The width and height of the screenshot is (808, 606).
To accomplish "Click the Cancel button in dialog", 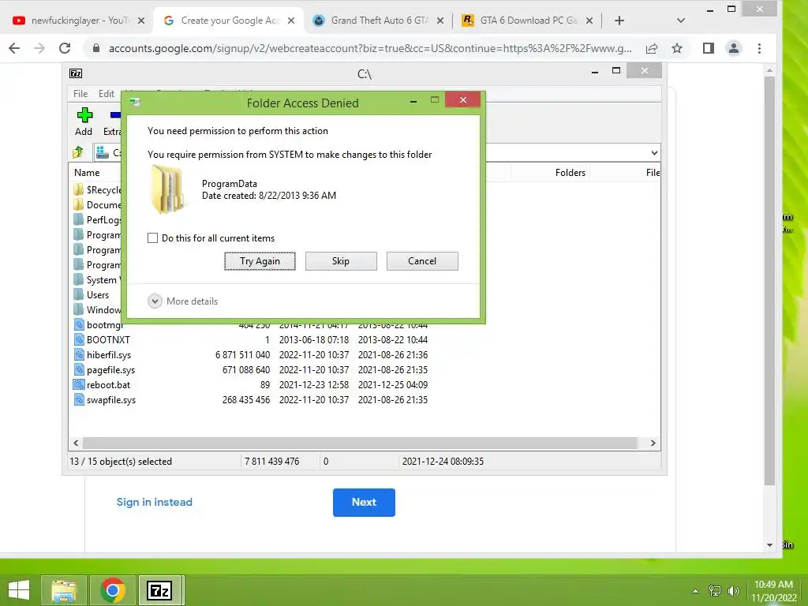I will tap(422, 260).
